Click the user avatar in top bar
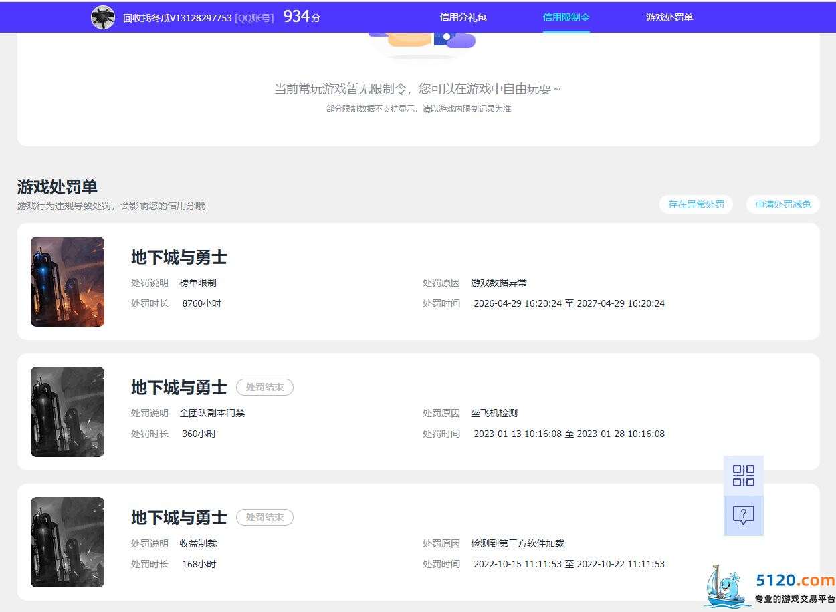 tap(103, 17)
